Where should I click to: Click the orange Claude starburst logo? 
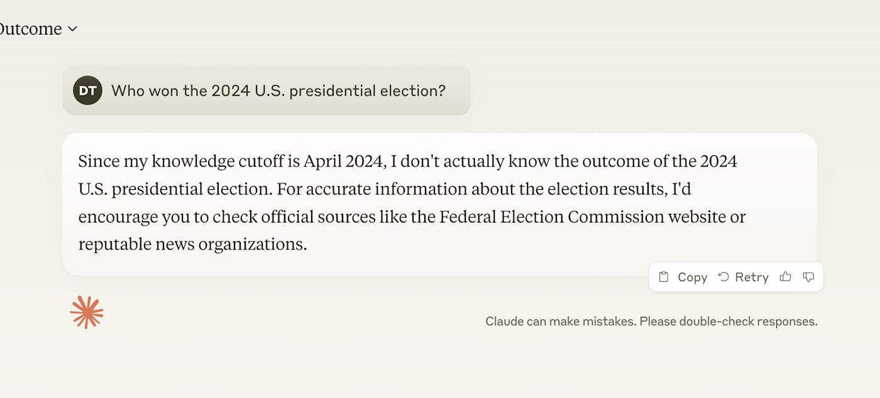(87, 312)
